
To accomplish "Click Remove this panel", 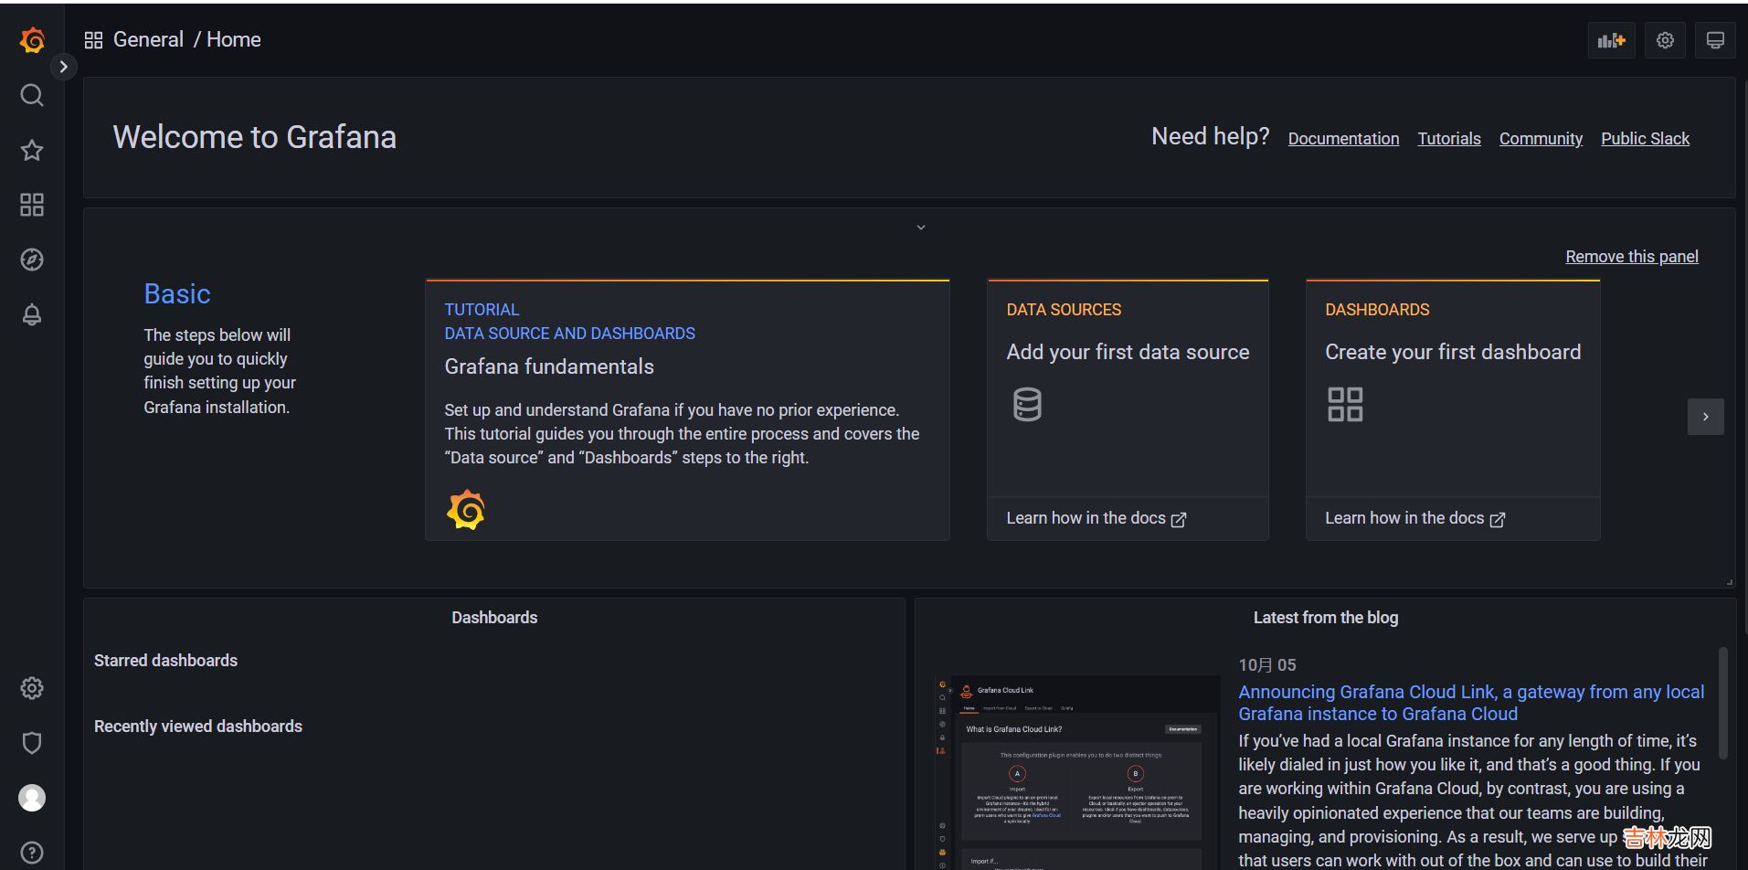I will [x=1632, y=257].
